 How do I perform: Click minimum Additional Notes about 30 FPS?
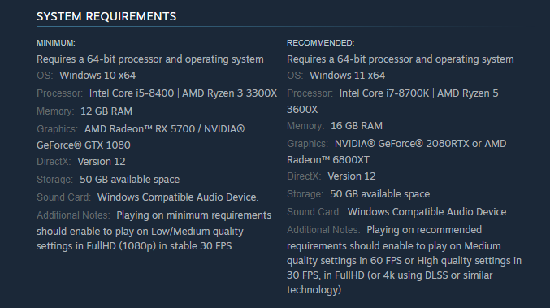(x=154, y=231)
